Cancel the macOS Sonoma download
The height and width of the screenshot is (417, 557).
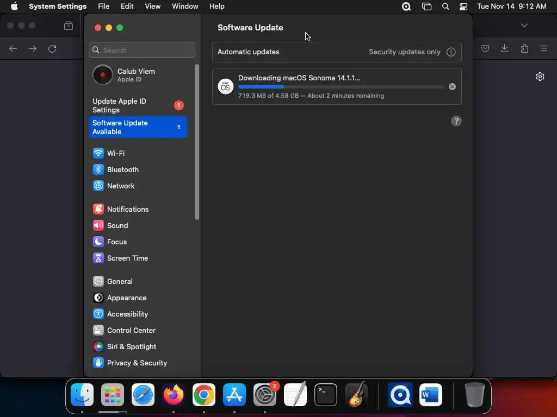point(452,87)
